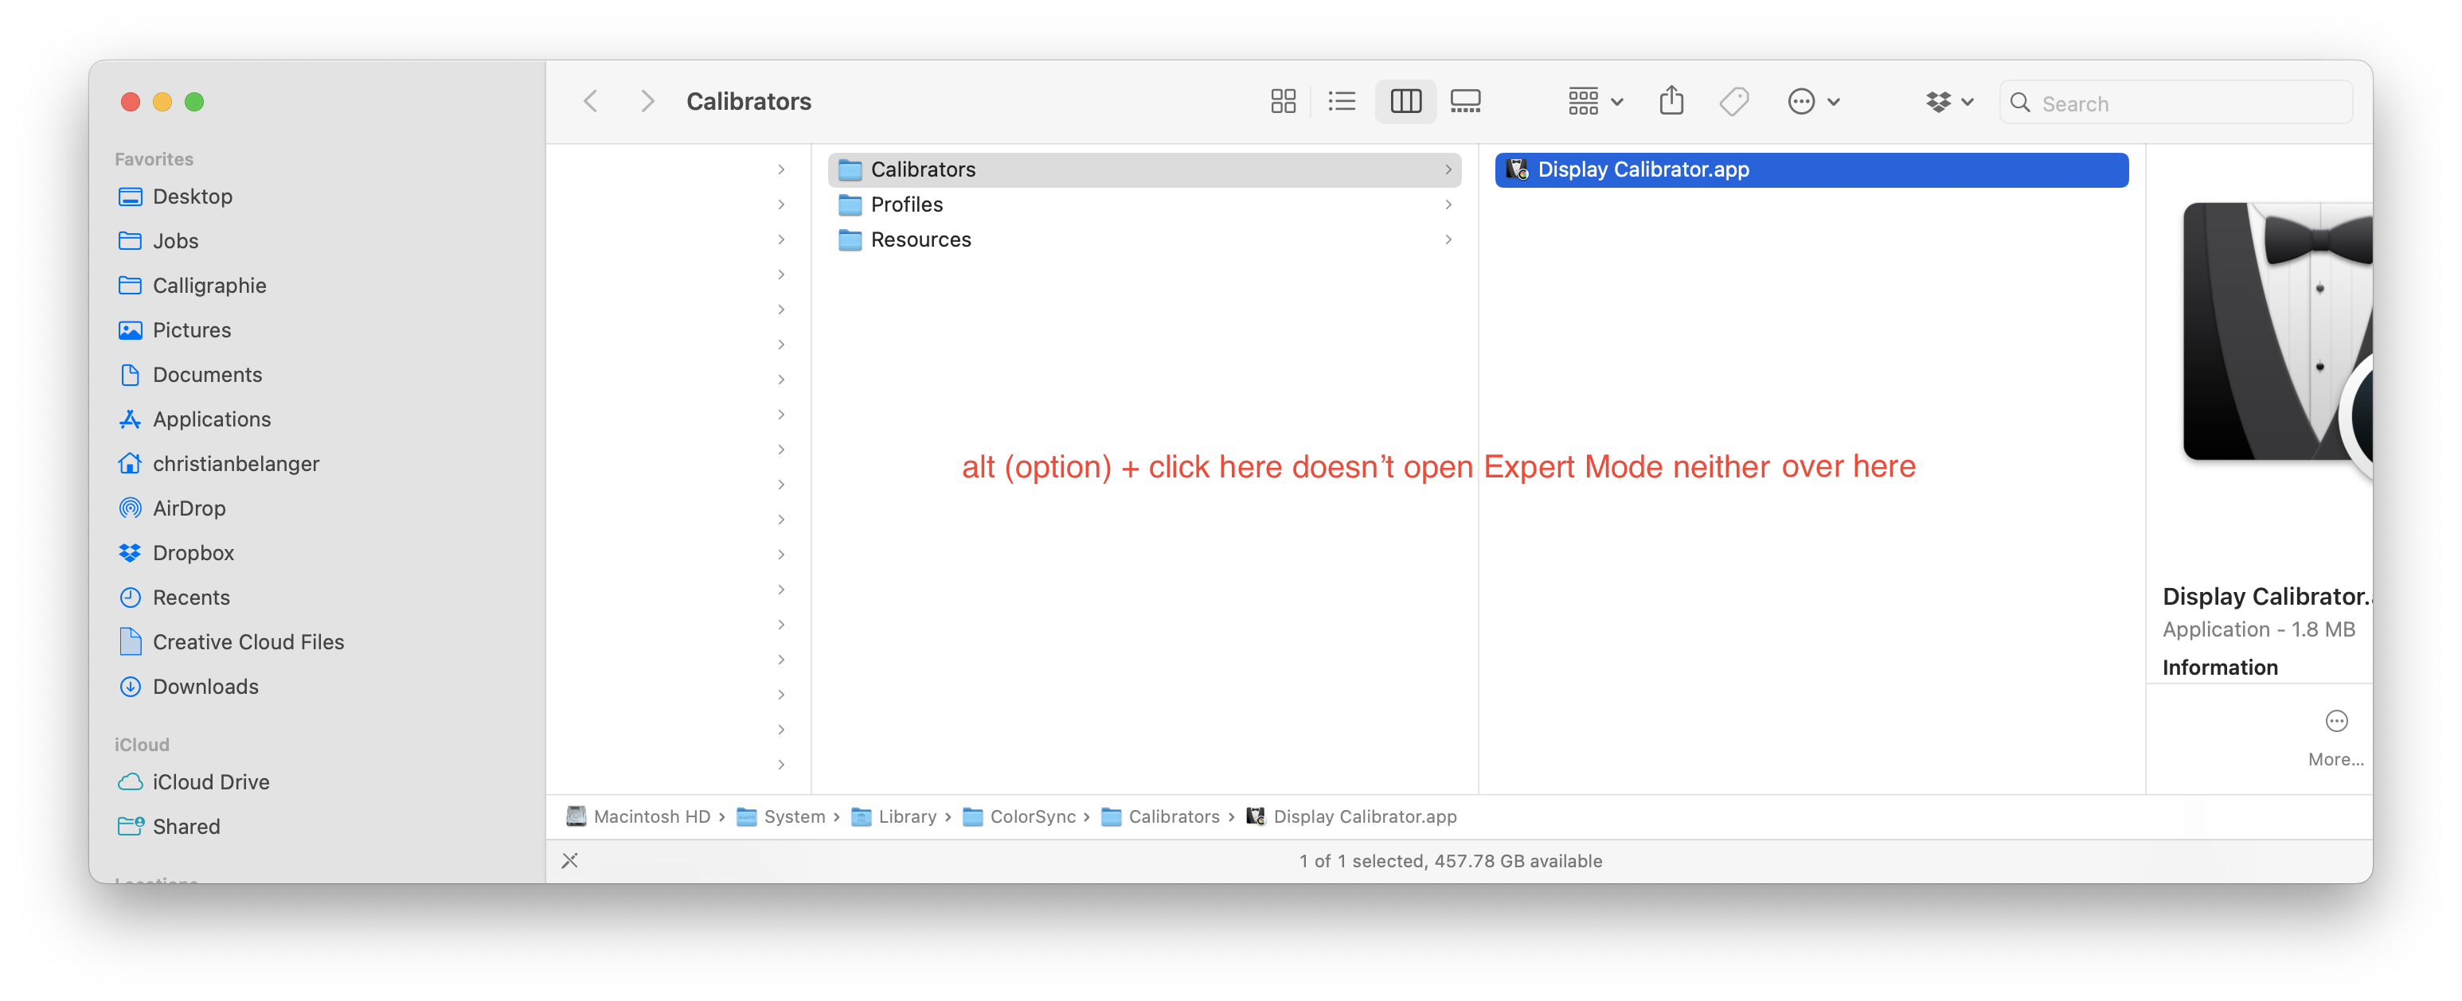Click the Share toolbar icon
The height and width of the screenshot is (1001, 2462).
click(x=1671, y=101)
